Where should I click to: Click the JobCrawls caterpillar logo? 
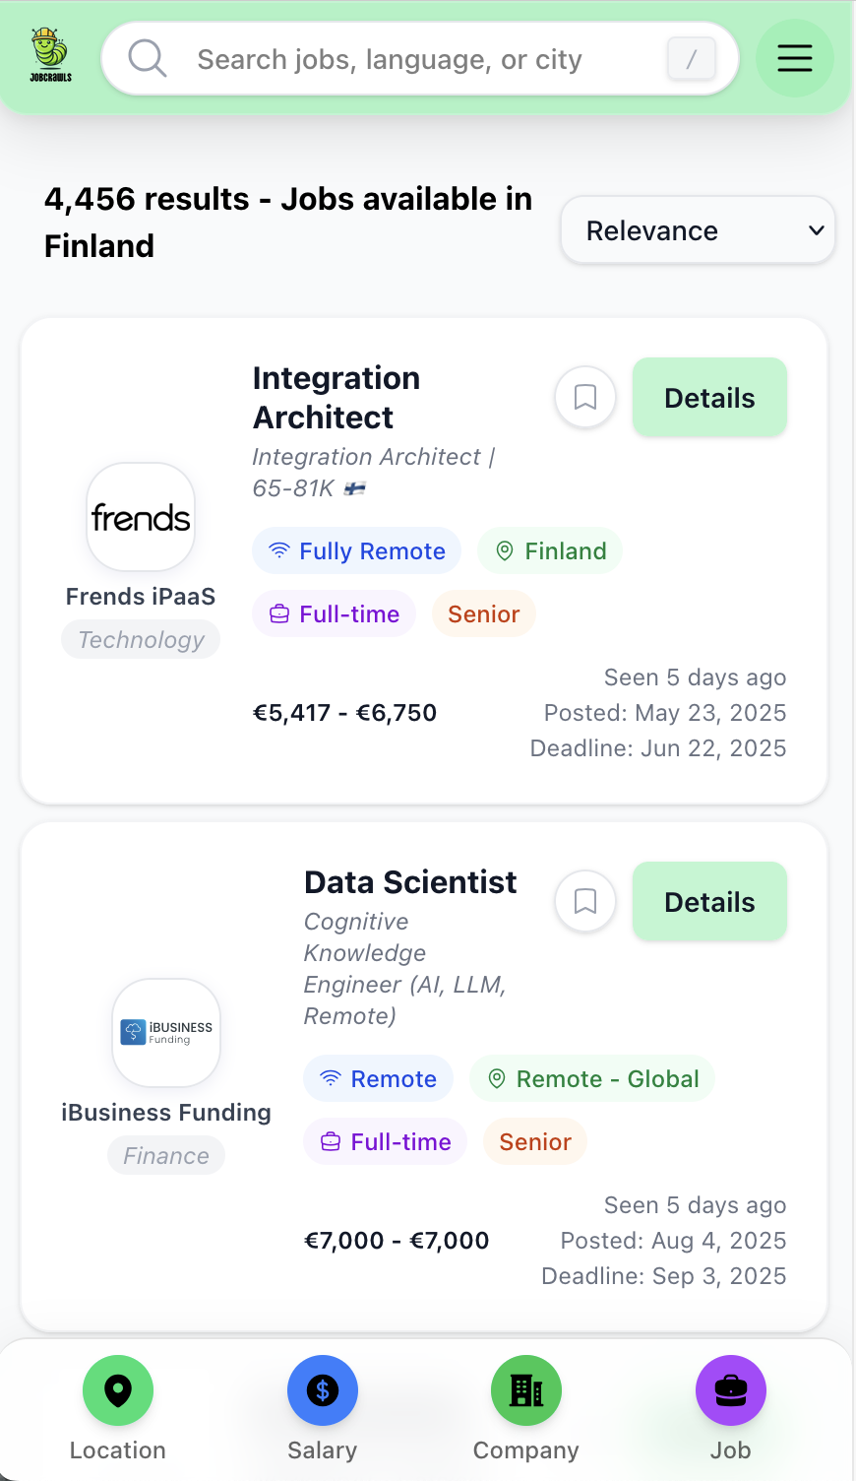[x=50, y=55]
